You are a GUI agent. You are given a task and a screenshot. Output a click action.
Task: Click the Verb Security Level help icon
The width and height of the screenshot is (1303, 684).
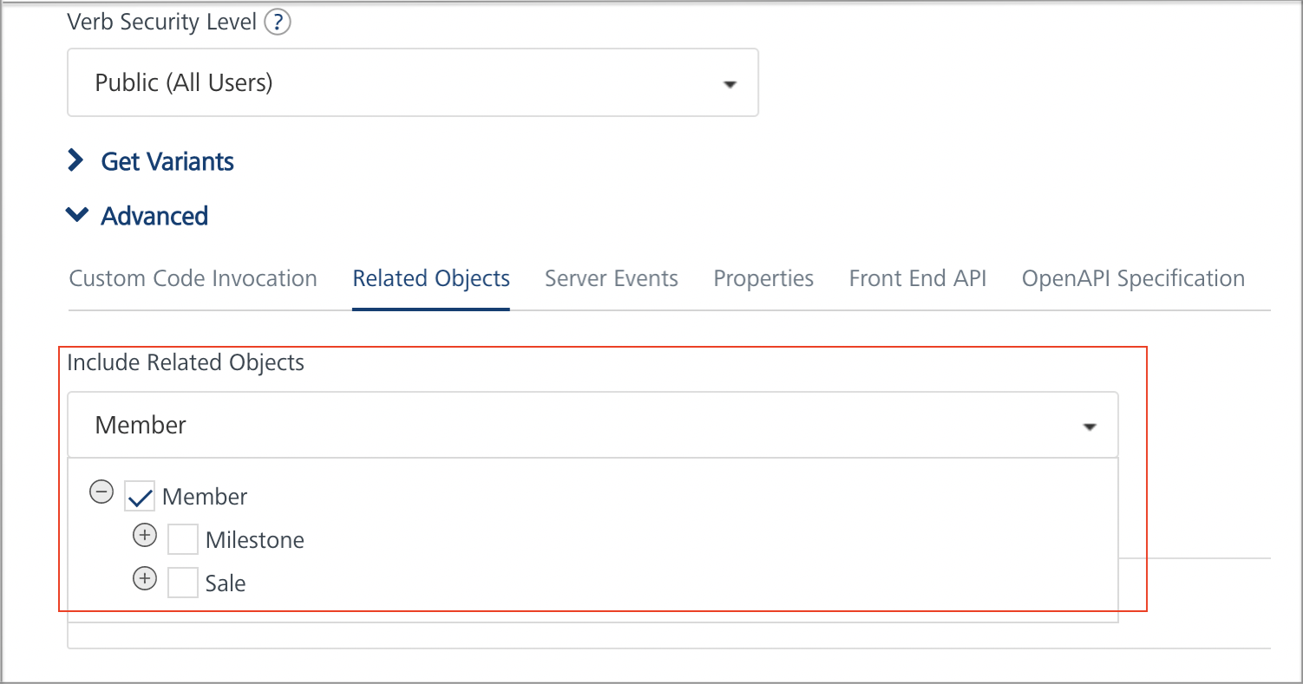click(278, 23)
